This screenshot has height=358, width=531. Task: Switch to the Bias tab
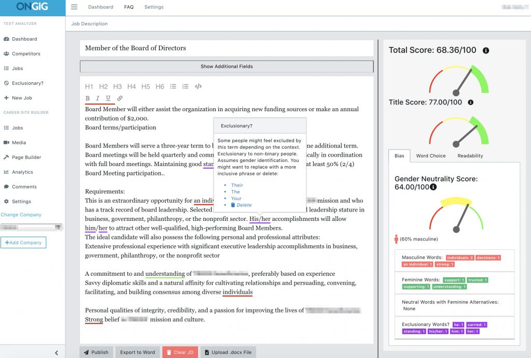point(399,156)
